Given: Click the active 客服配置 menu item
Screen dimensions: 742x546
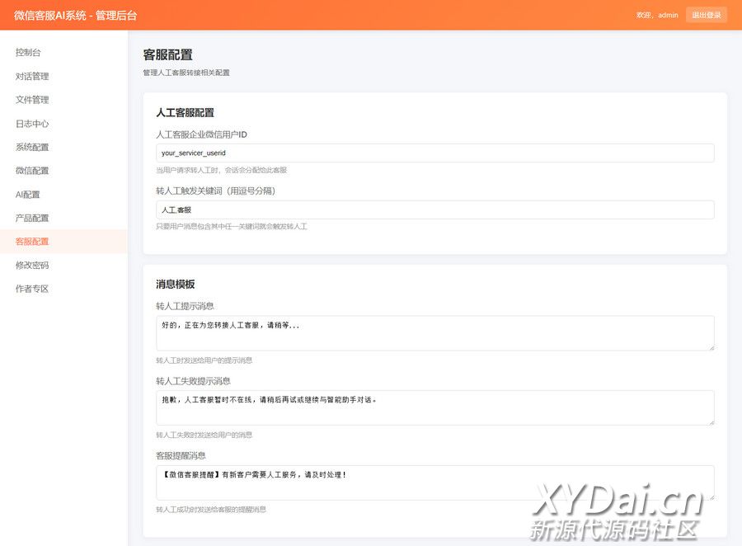Looking at the screenshot, I should click(32, 242).
